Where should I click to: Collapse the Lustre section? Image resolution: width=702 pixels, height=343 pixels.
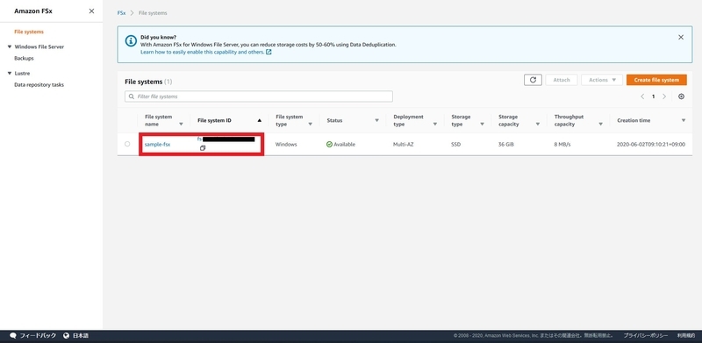(x=10, y=73)
